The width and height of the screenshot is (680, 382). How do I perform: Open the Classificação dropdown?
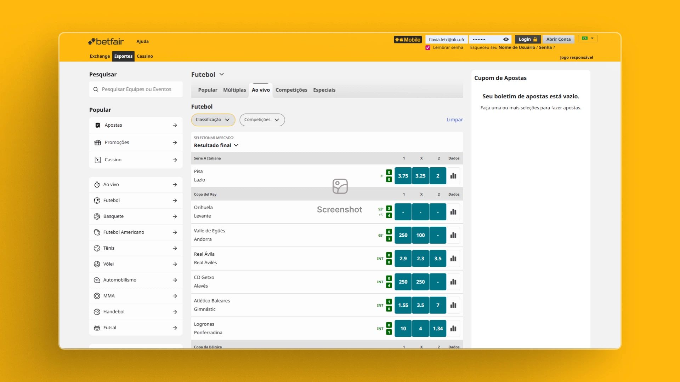[x=213, y=120]
